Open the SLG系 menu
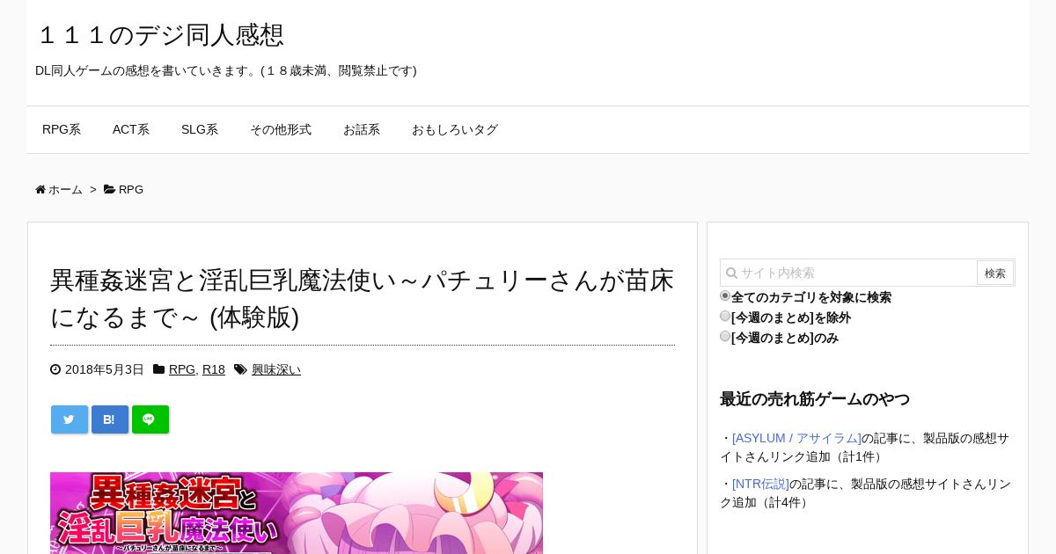The height and width of the screenshot is (554, 1056). [200, 130]
